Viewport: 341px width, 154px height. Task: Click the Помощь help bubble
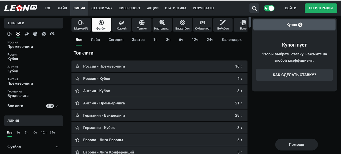296,145
